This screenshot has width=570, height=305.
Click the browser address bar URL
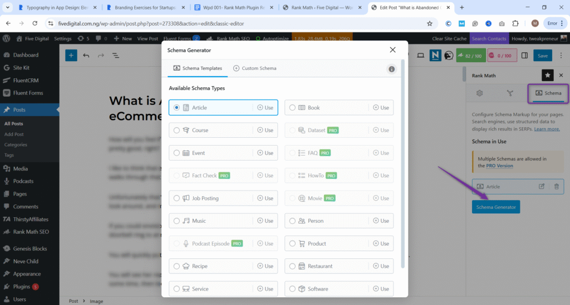tap(151, 23)
